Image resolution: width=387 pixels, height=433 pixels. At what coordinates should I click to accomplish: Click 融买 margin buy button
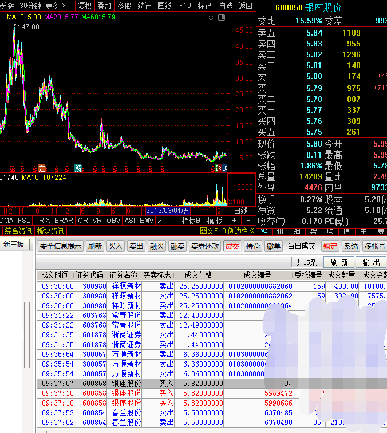click(157, 246)
